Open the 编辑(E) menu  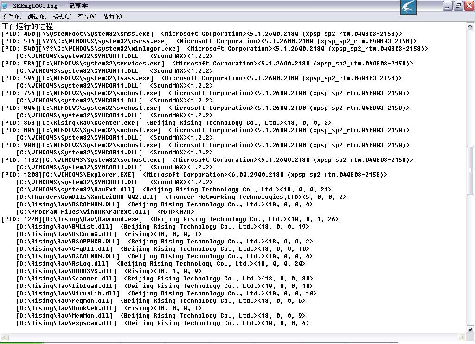[x=37, y=17]
